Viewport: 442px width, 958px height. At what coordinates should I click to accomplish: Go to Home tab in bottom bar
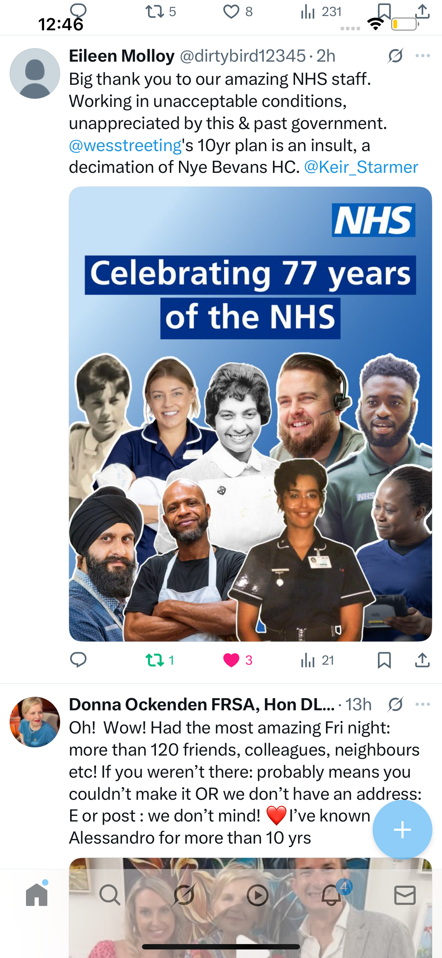tap(37, 895)
